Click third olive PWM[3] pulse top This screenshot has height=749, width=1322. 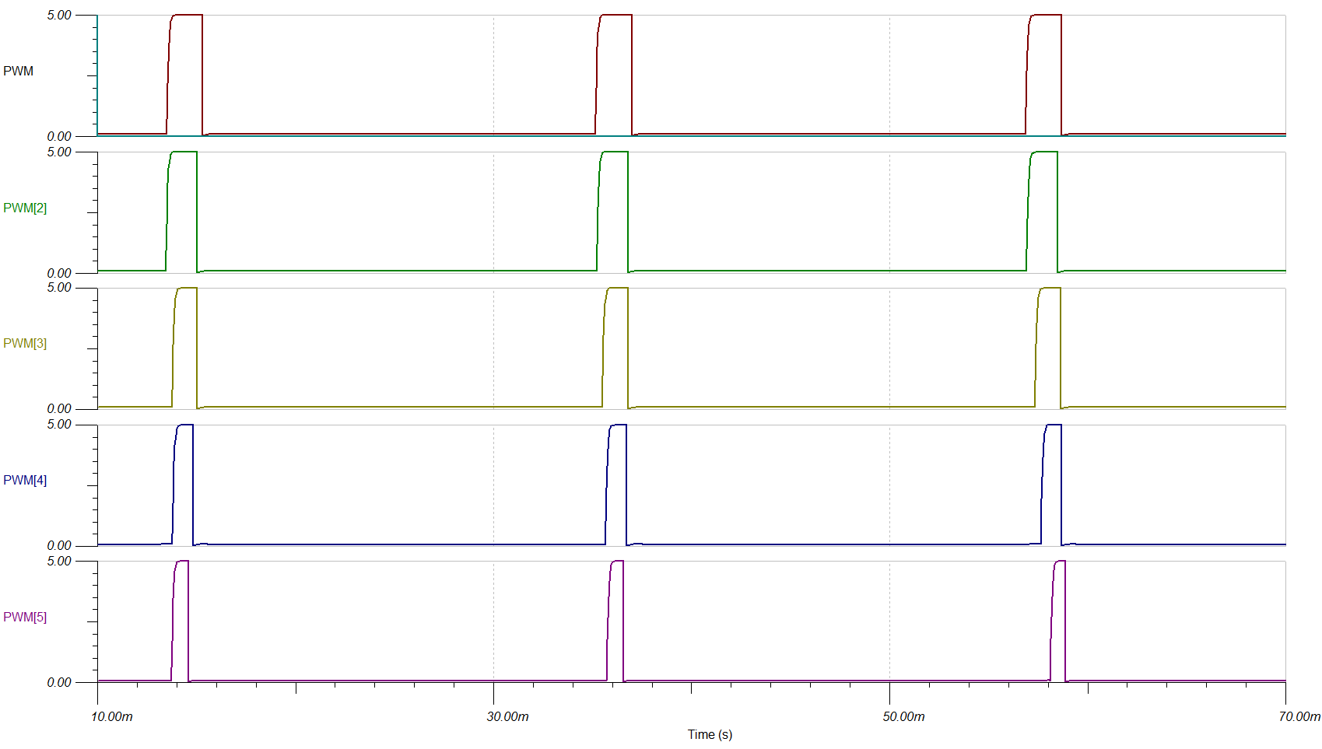[1050, 288]
